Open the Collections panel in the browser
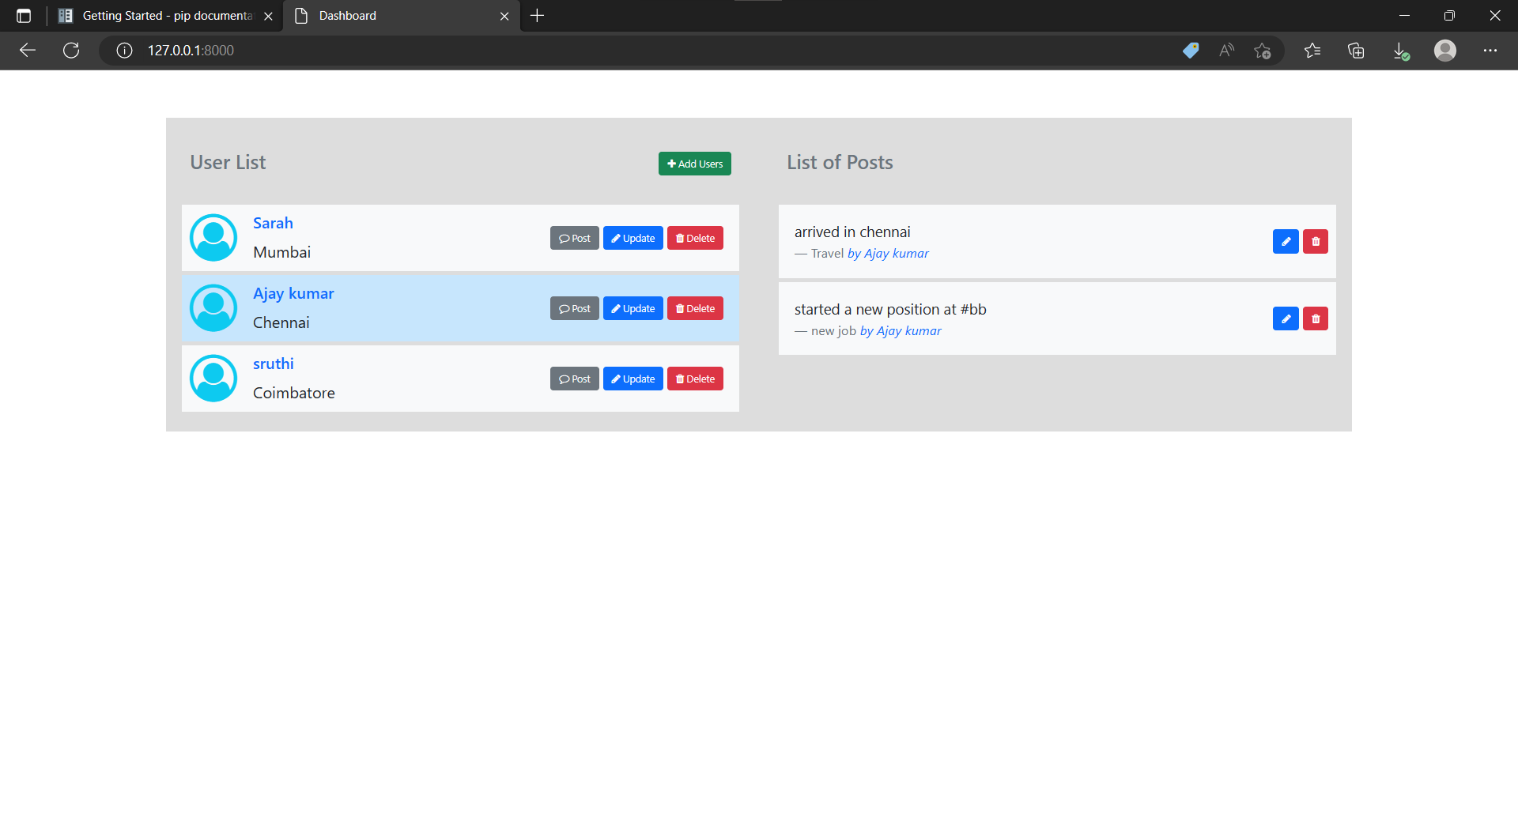 1357,50
